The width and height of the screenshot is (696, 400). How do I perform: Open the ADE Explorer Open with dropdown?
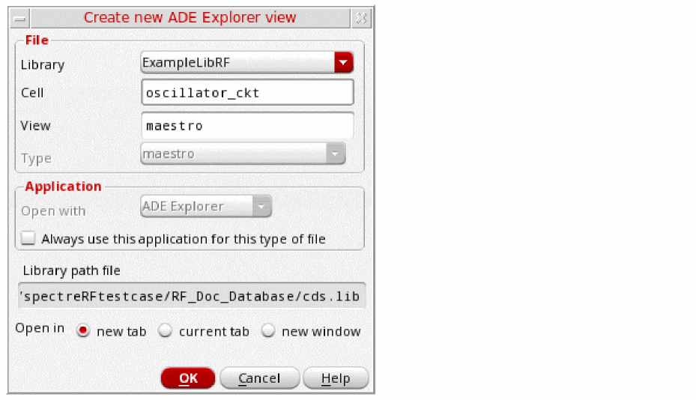click(x=206, y=206)
